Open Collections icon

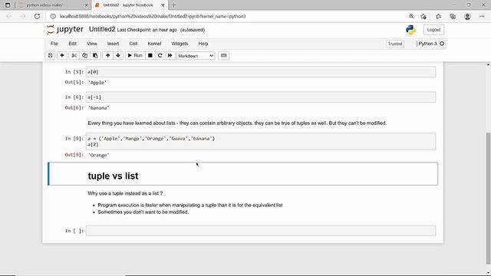[x=453, y=16]
